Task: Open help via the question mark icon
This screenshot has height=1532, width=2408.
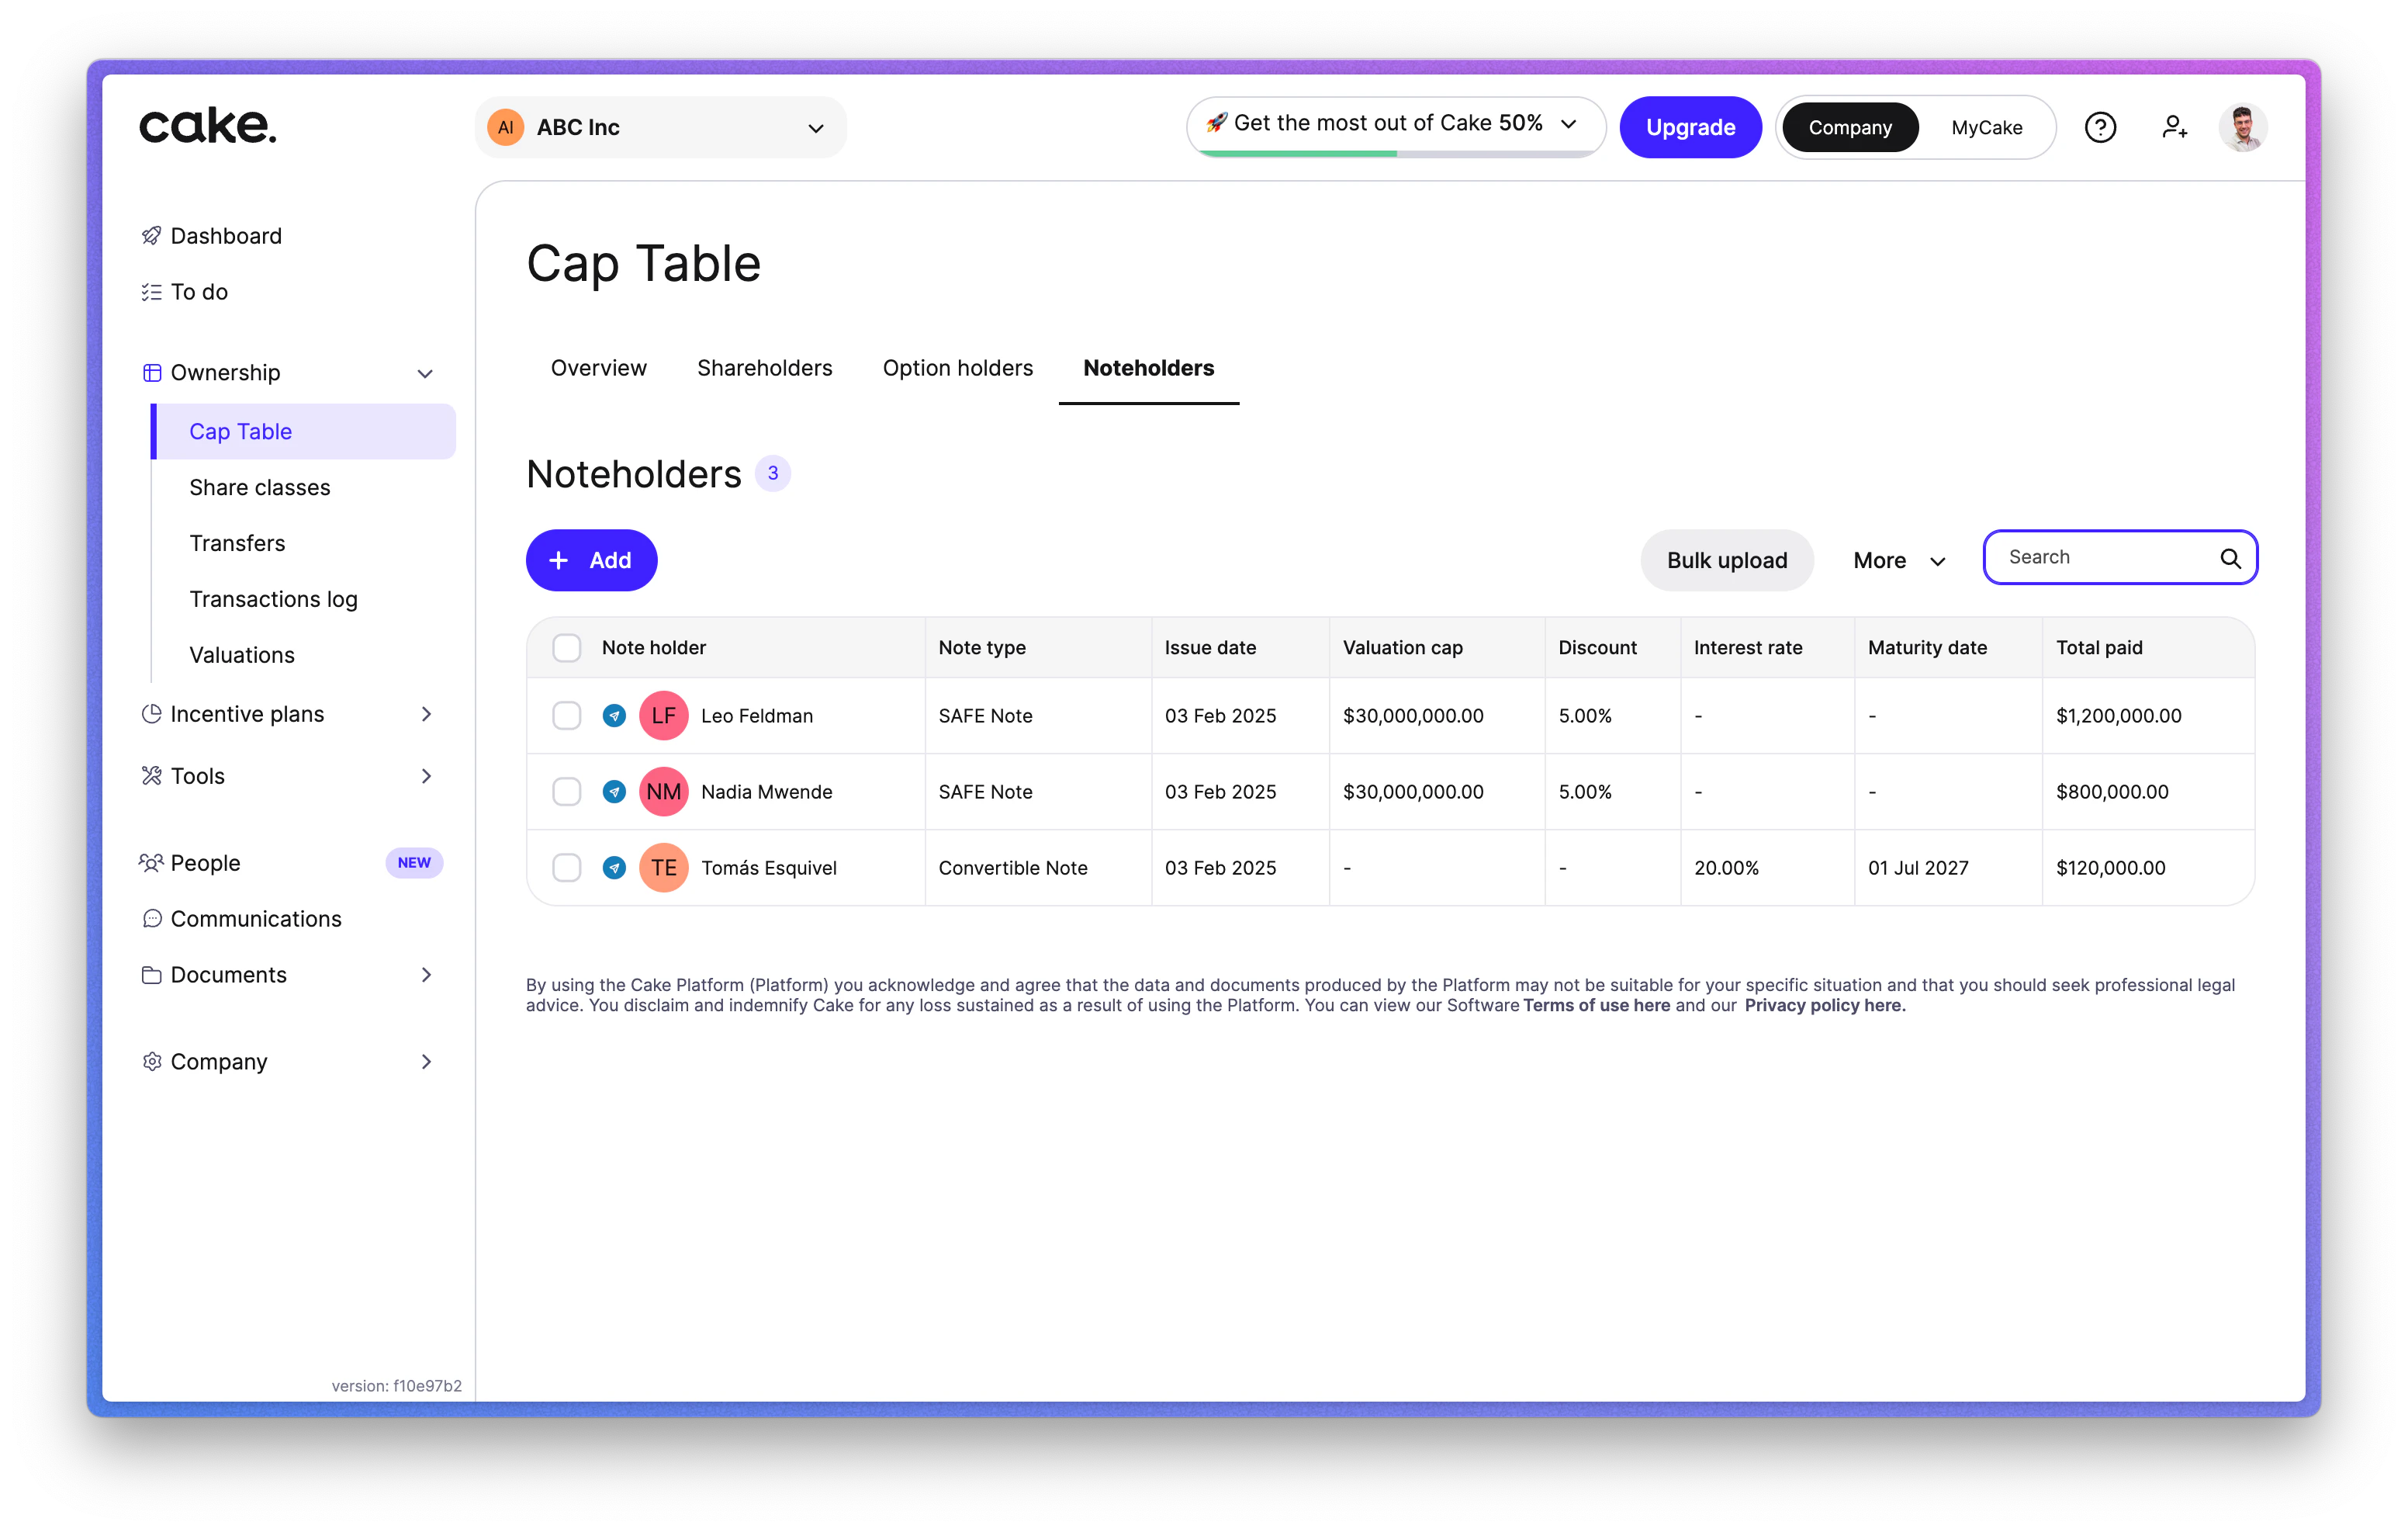Action: pos(2100,127)
